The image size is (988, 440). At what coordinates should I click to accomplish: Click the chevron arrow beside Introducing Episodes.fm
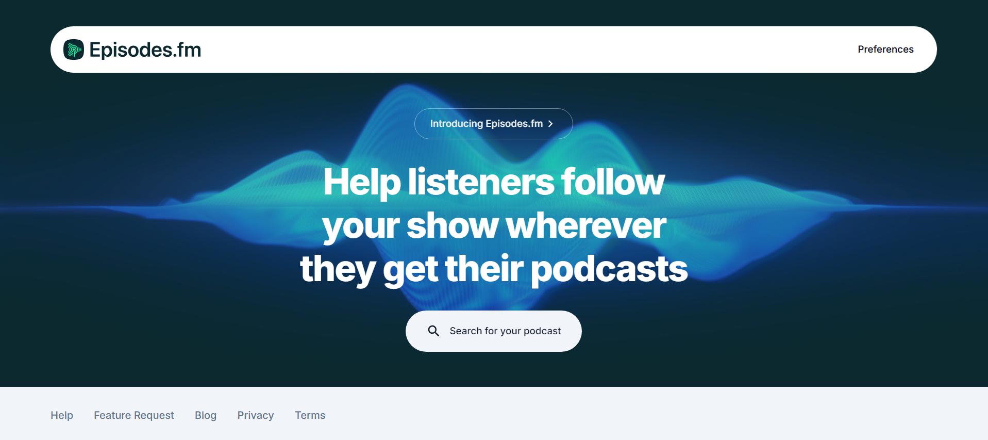pos(550,124)
